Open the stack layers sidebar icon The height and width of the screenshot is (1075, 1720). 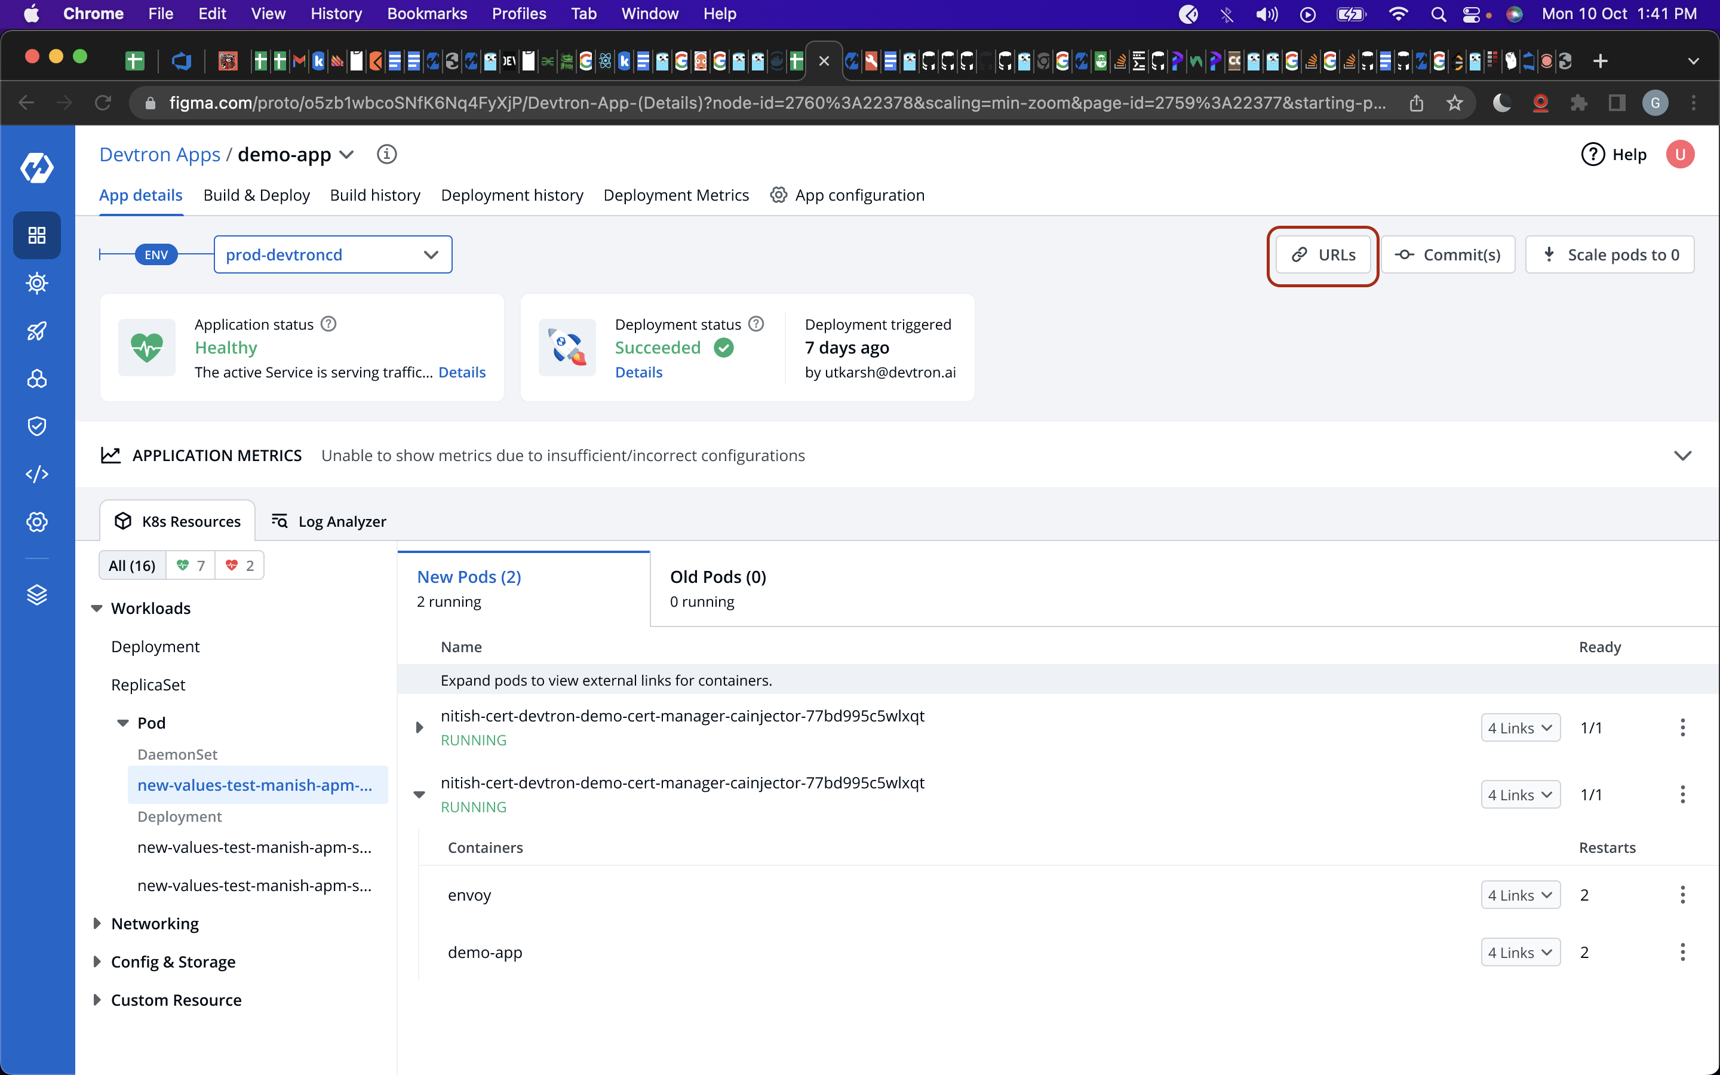pos(37,594)
